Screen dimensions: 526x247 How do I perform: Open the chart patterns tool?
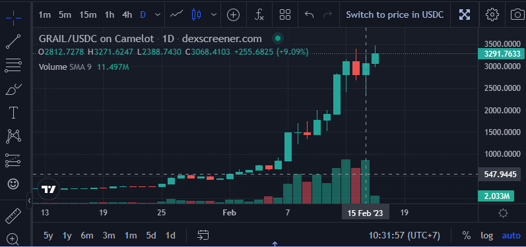13,136
